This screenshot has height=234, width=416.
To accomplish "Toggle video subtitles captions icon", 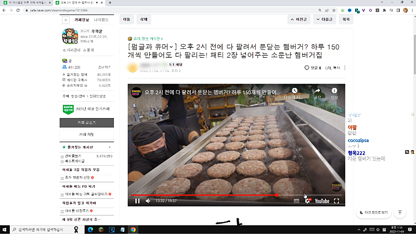I will pyautogui.click(x=296, y=201).
